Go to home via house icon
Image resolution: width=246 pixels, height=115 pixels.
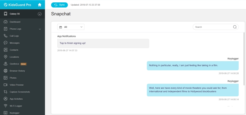tap(40, 5)
